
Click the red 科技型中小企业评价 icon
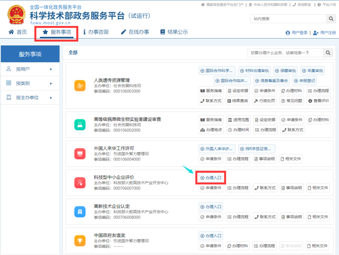(80, 183)
